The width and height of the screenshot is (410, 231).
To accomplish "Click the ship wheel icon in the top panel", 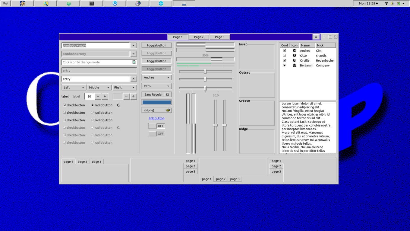I will (23, 3).
